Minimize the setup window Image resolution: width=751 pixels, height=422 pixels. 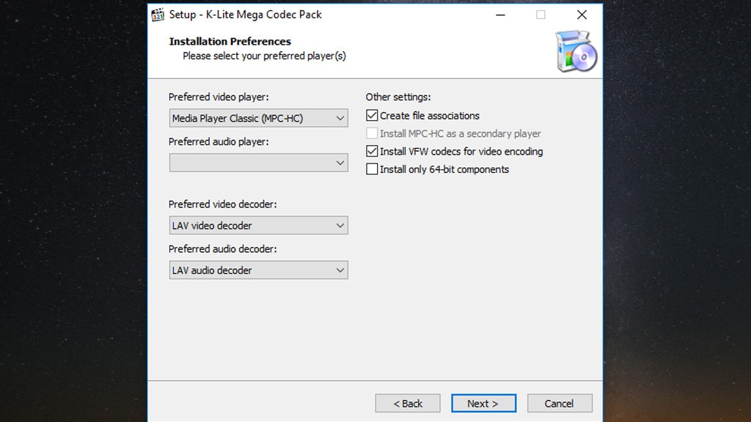pyautogui.click(x=500, y=15)
